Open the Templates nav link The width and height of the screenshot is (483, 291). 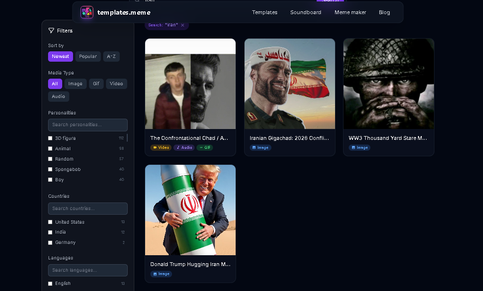pos(265,12)
